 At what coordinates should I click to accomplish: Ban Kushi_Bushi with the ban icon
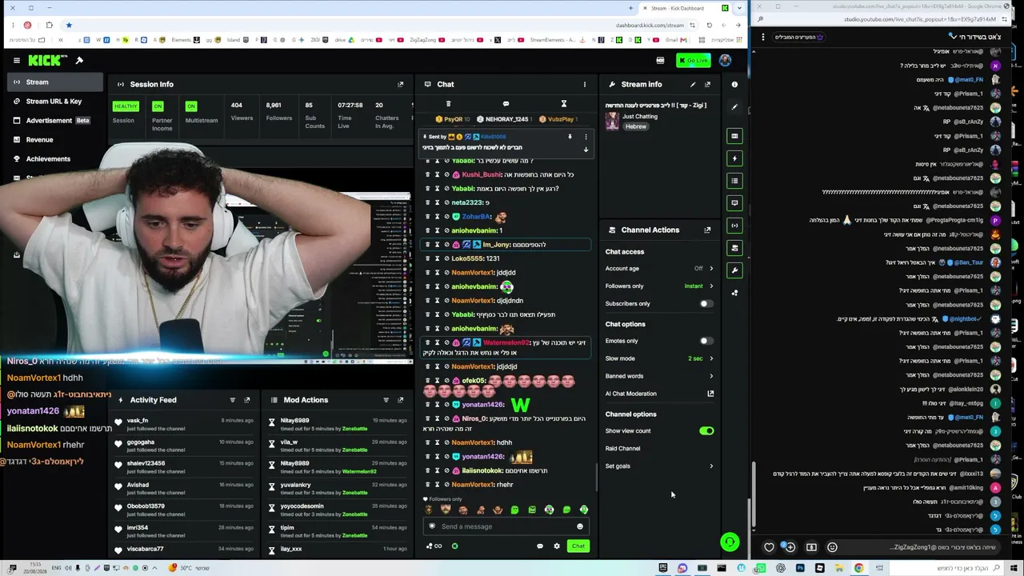click(446, 175)
